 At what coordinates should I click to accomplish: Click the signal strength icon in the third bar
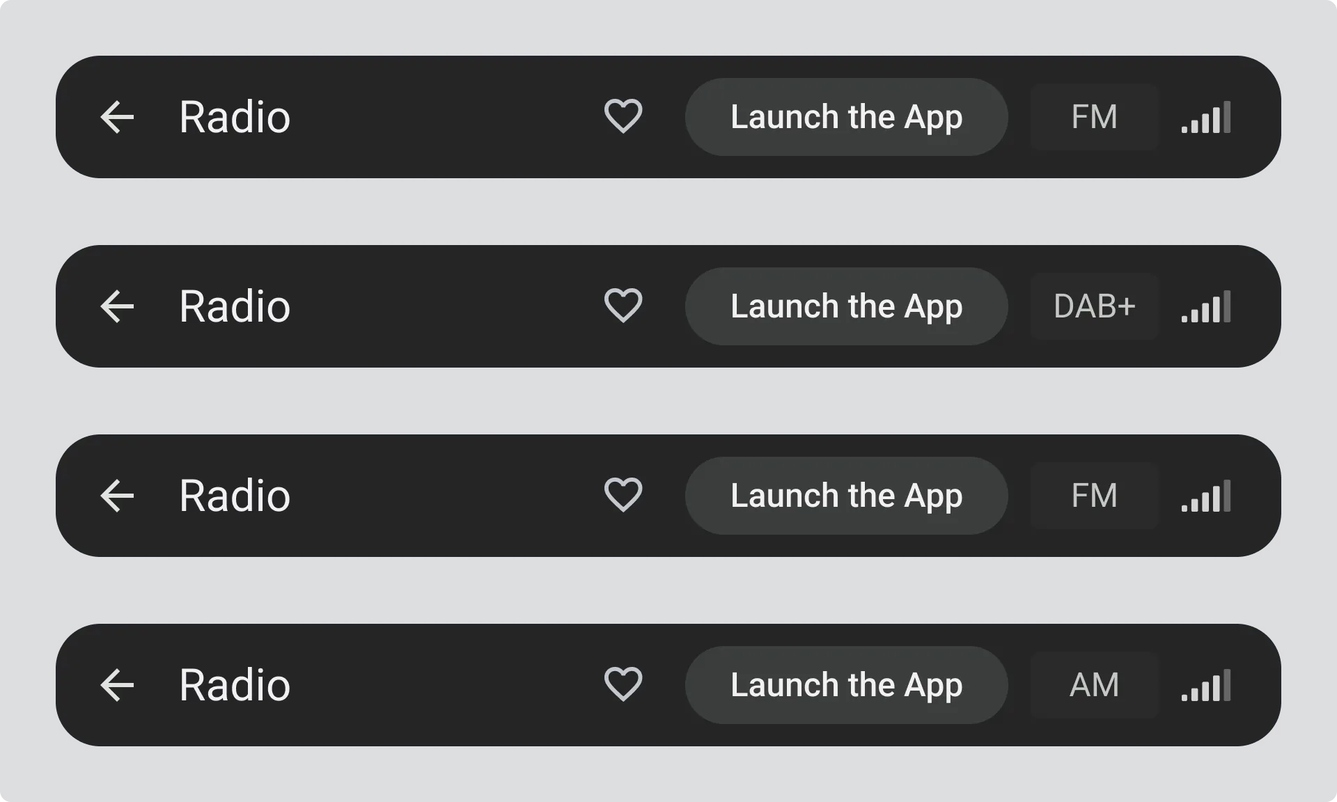[1206, 496]
